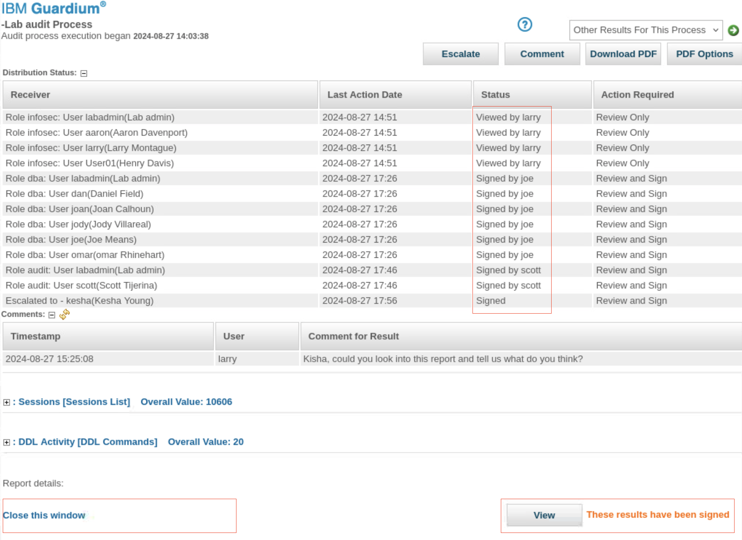Click the Status column header
Image resolution: width=742 pixels, height=540 pixels.
coord(532,95)
